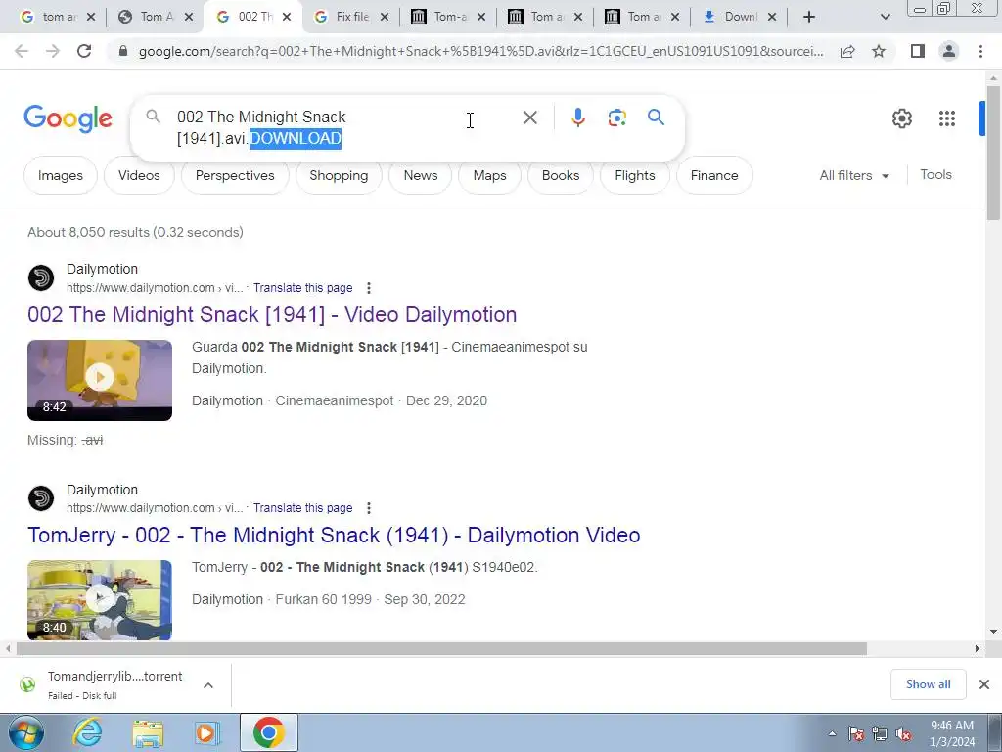Open File Explorer from taskbar

coord(148,733)
